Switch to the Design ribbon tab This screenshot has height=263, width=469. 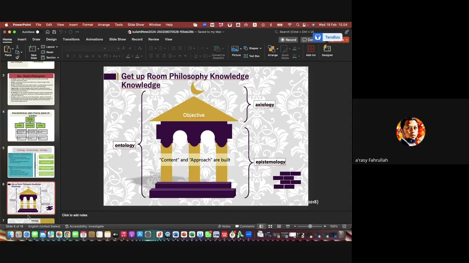(51, 39)
